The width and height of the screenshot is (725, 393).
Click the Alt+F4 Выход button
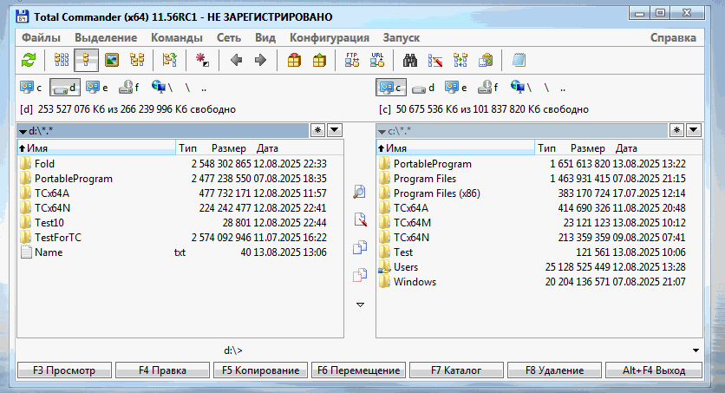pos(654,370)
